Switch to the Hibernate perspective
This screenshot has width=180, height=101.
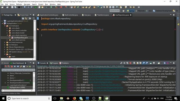(140, 11)
